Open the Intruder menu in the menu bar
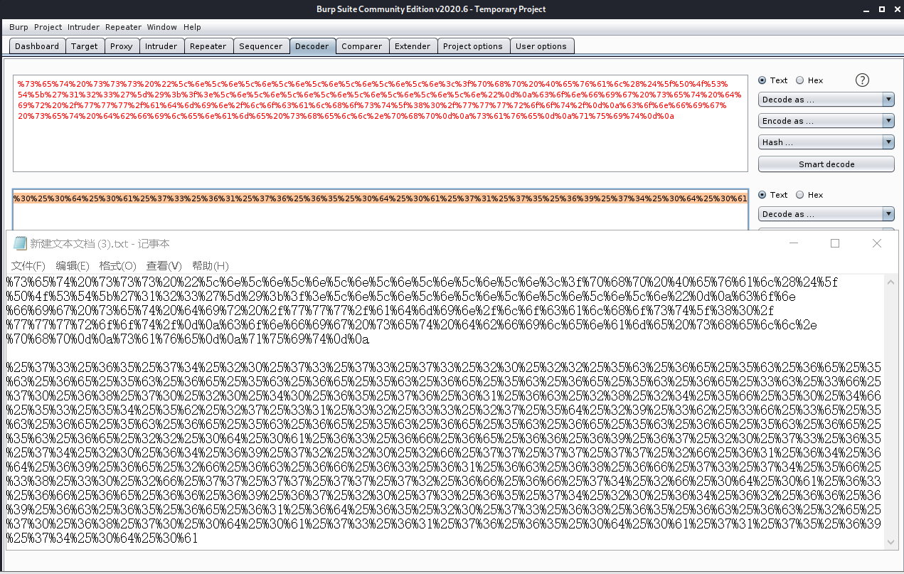 pyautogui.click(x=84, y=27)
